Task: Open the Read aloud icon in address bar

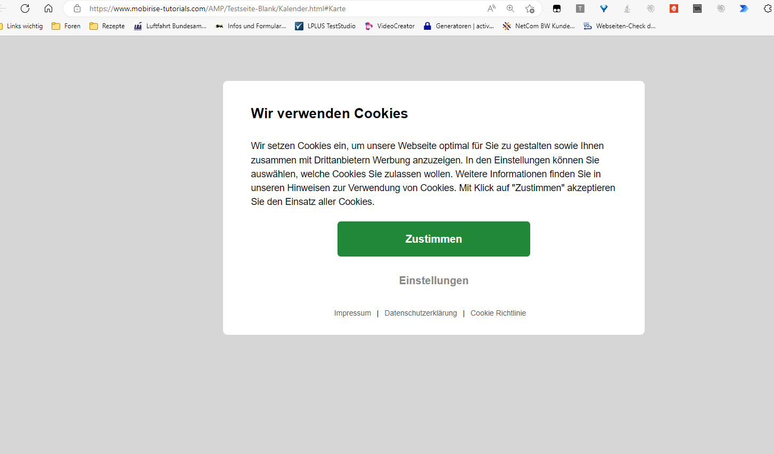Action: [x=491, y=9]
